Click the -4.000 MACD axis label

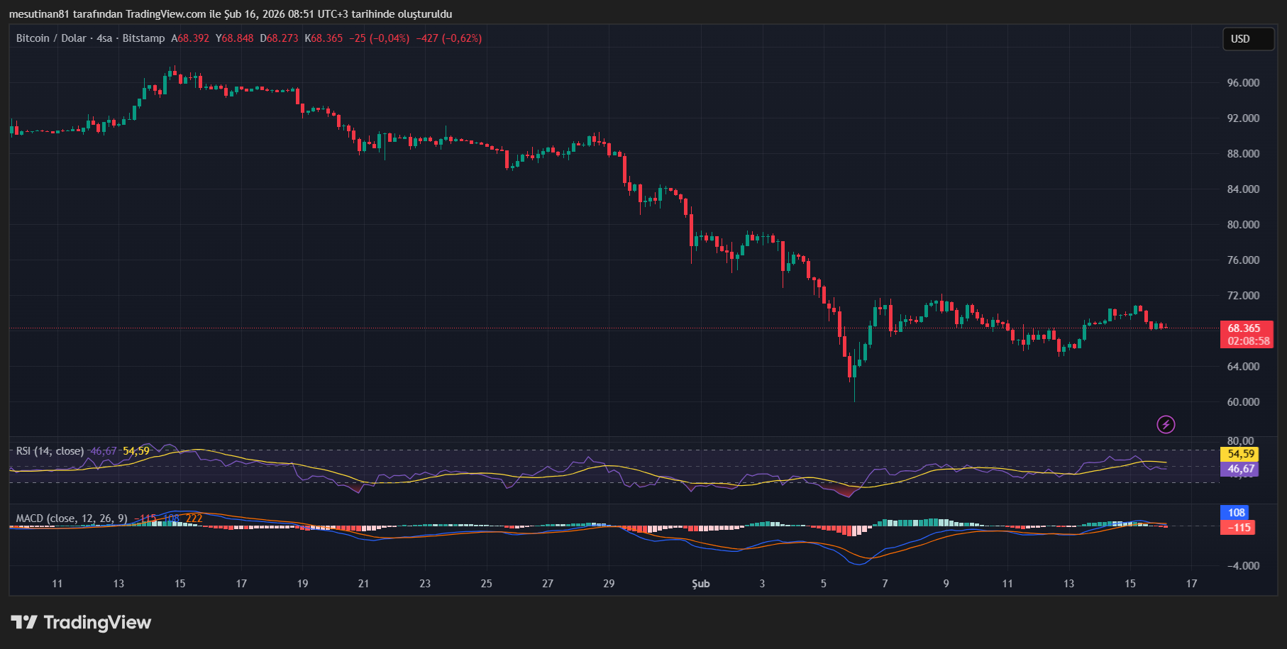coord(1243,566)
